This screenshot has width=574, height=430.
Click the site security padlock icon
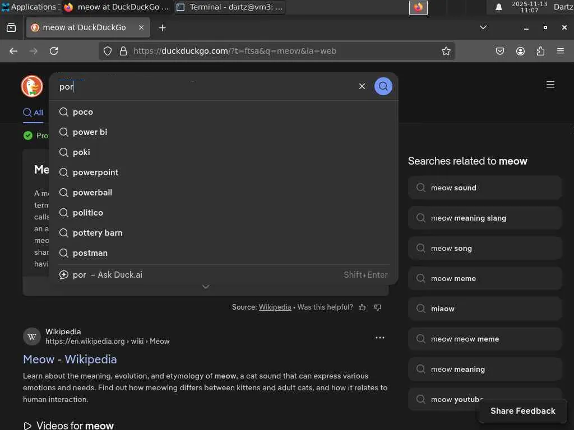pos(123,51)
